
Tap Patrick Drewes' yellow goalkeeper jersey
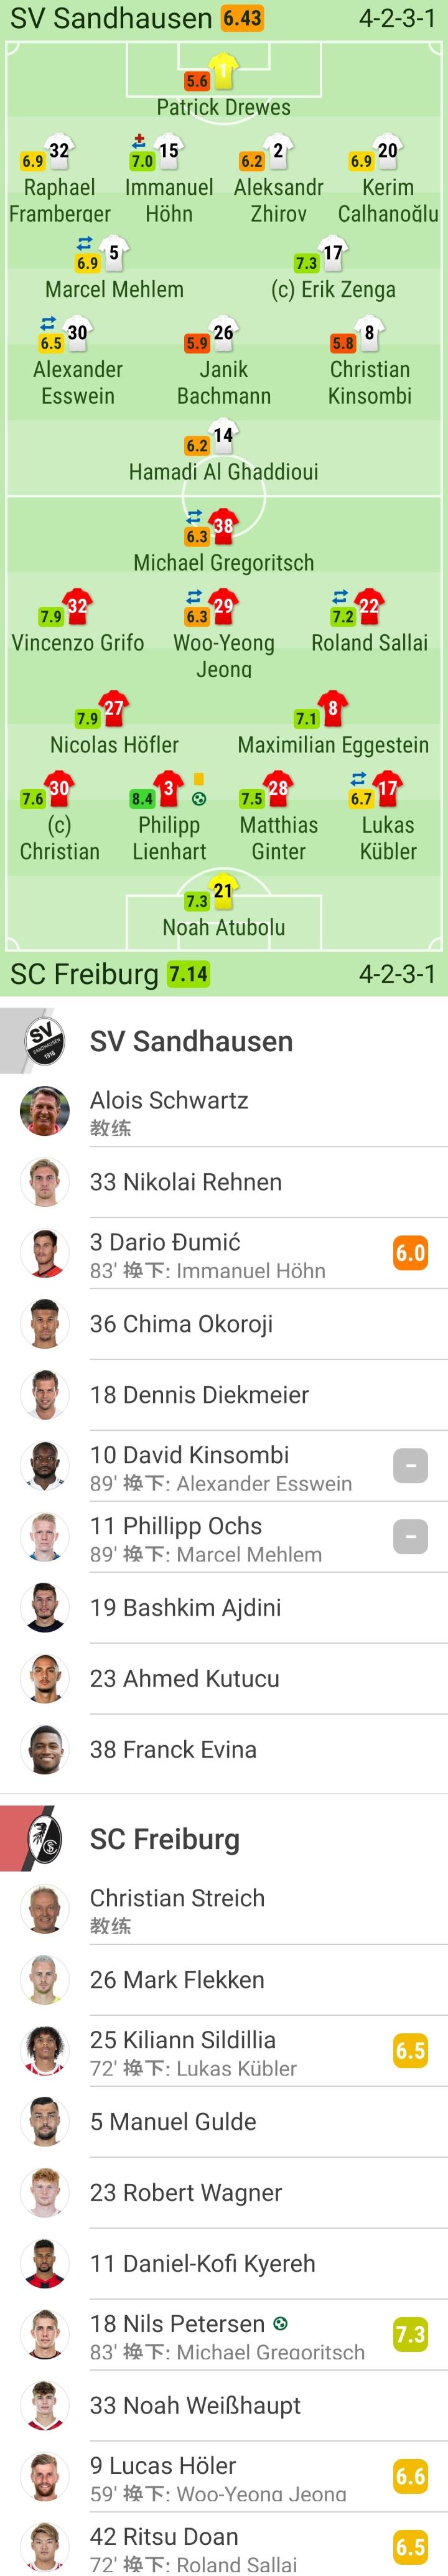pyautogui.click(x=223, y=71)
